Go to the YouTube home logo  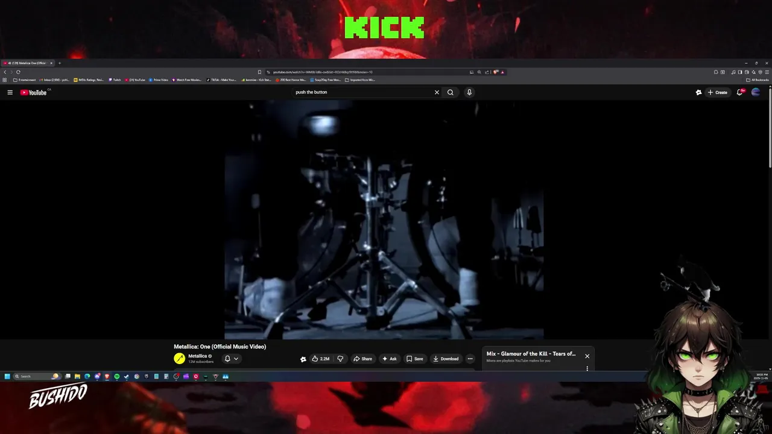tap(34, 92)
